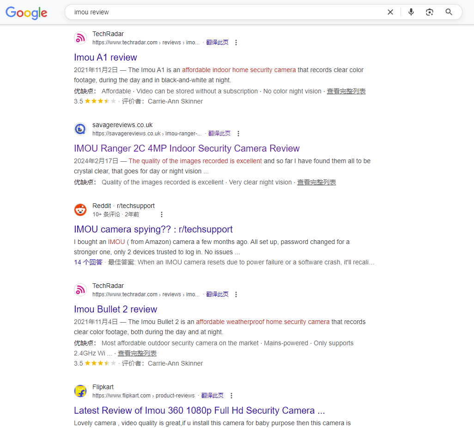Open three-dot menu for Imou Bullet 2 result
Screen dimensions: 474x428
[x=236, y=294]
